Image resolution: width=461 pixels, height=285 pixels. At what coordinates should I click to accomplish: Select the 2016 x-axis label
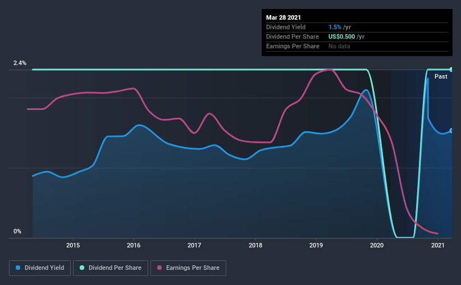(x=134, y=245)
